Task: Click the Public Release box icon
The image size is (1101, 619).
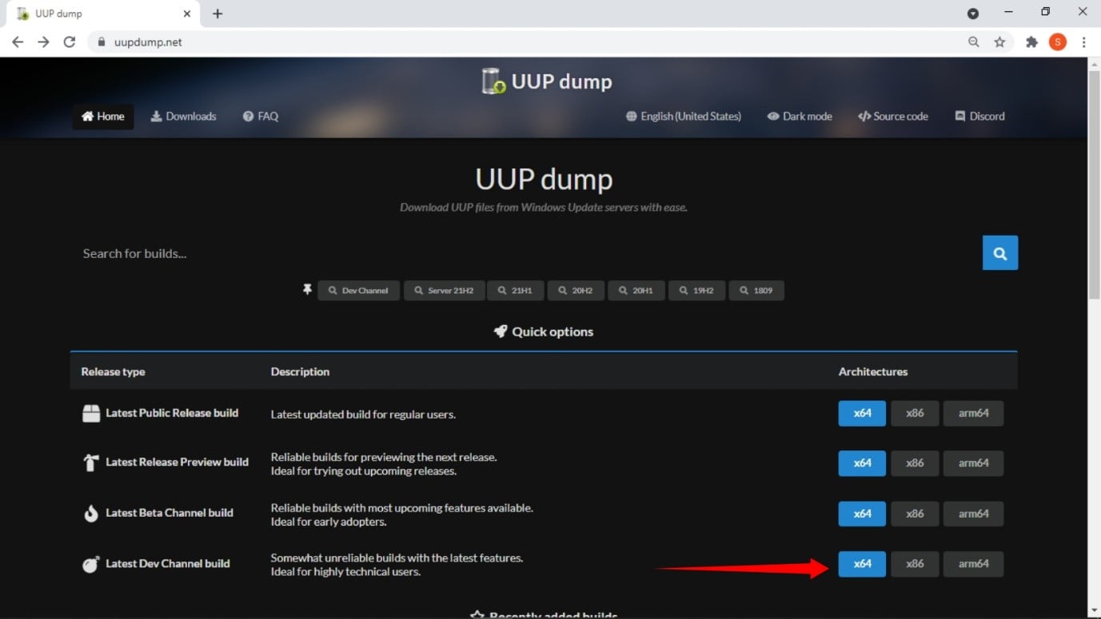Action: (91, 414)
